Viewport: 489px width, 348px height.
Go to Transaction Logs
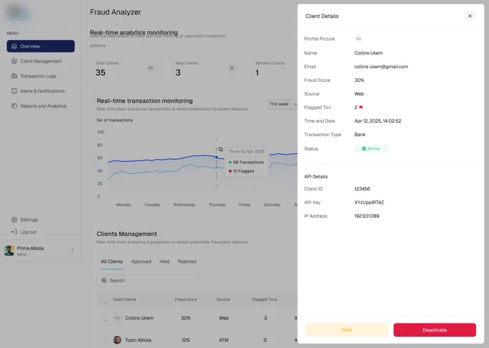(38, 76)
